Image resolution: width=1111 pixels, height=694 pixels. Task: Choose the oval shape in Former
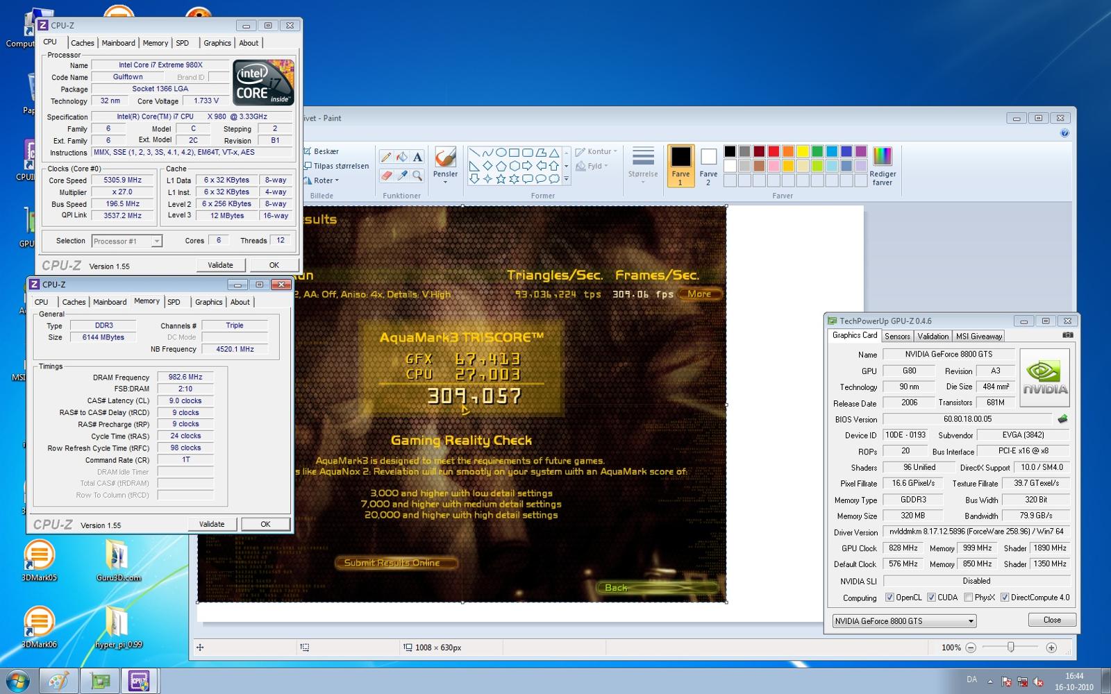(x=501, y=153)
